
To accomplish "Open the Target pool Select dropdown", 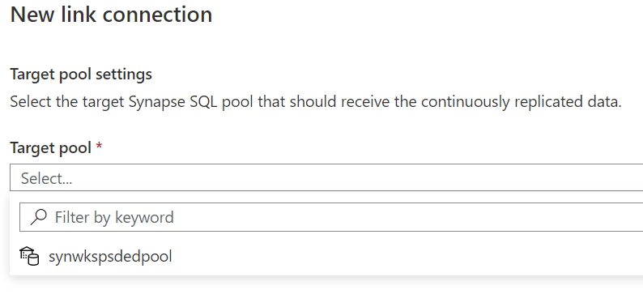I will click(x=326, y=177).
